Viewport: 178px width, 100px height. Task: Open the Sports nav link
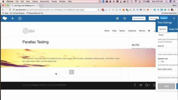pos(122,31)
